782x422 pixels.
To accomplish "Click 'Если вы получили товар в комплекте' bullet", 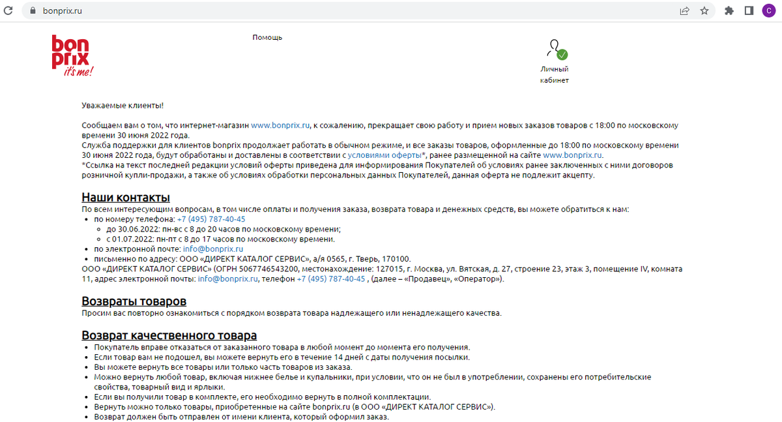I will [263, 397].
